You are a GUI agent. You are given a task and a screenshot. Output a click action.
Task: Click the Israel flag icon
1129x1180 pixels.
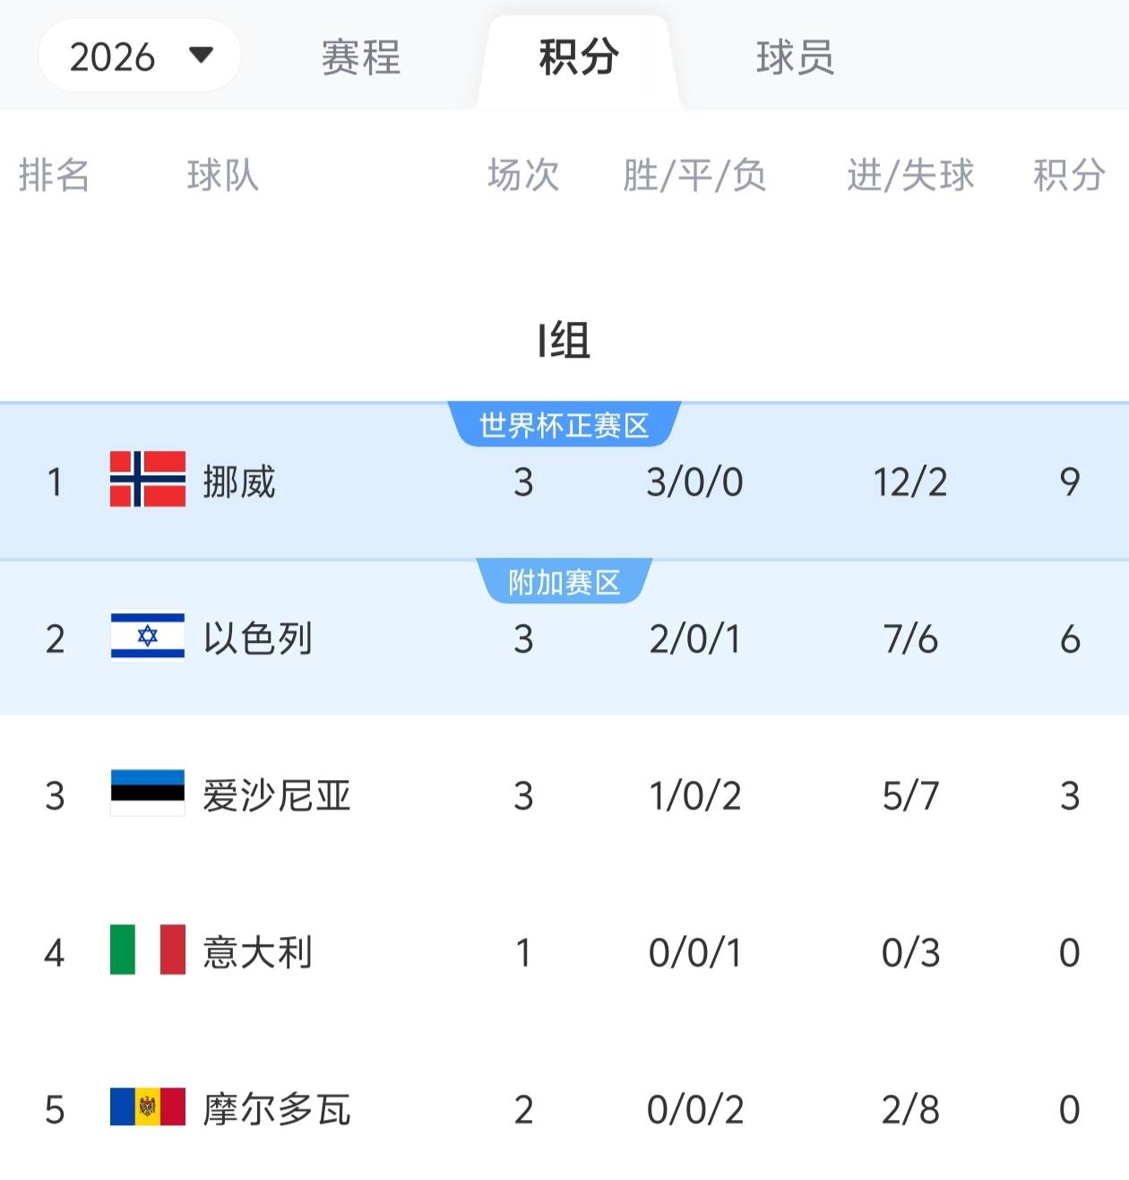click(x=148, y=637)
